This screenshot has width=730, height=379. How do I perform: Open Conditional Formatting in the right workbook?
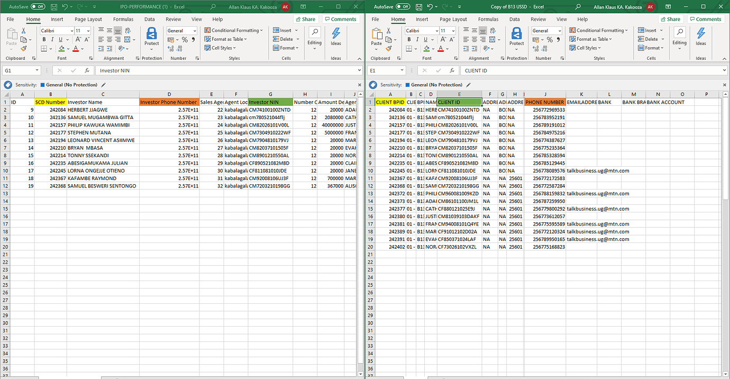[599, 30]
